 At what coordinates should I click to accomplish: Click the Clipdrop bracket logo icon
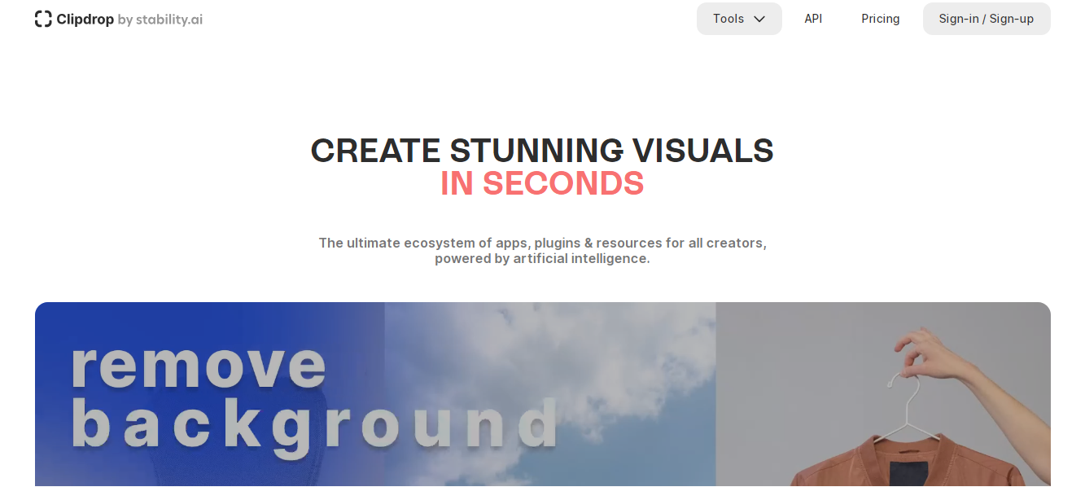43,19
